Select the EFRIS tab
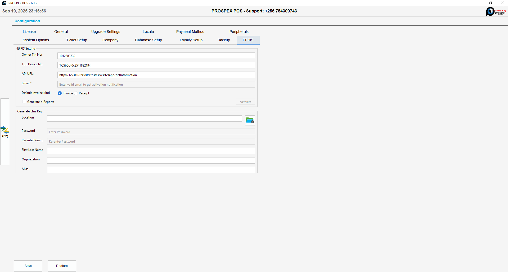 pos(248,40)
